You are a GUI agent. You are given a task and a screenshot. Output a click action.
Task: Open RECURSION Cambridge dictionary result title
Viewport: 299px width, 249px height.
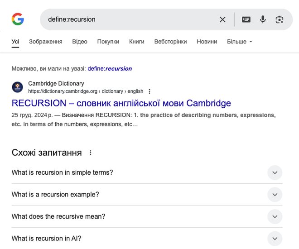coord(121,103)
